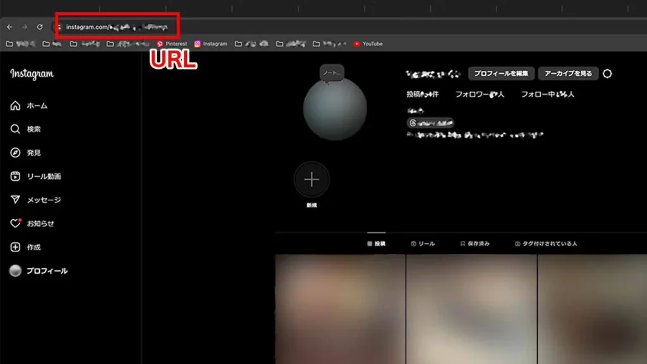Open the second post thumbnail
Image resolution: width=647 pixels, height=364 pixels.
(x=471, y=309)
